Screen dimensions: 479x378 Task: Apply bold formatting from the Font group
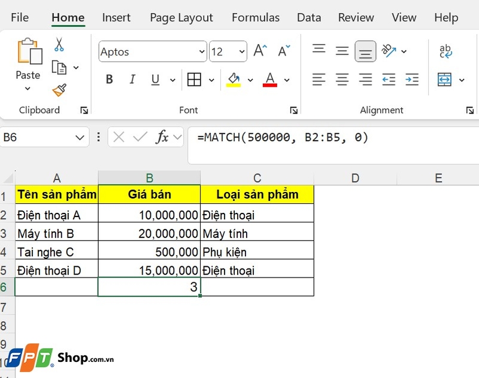(x=109, y=79)
